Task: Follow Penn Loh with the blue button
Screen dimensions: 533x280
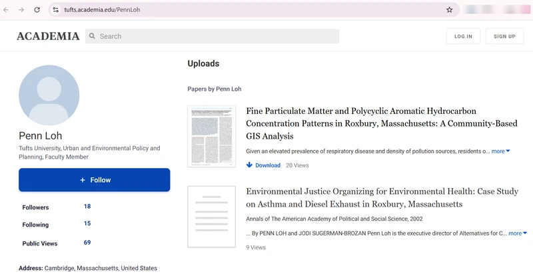Action: (95, 180)
